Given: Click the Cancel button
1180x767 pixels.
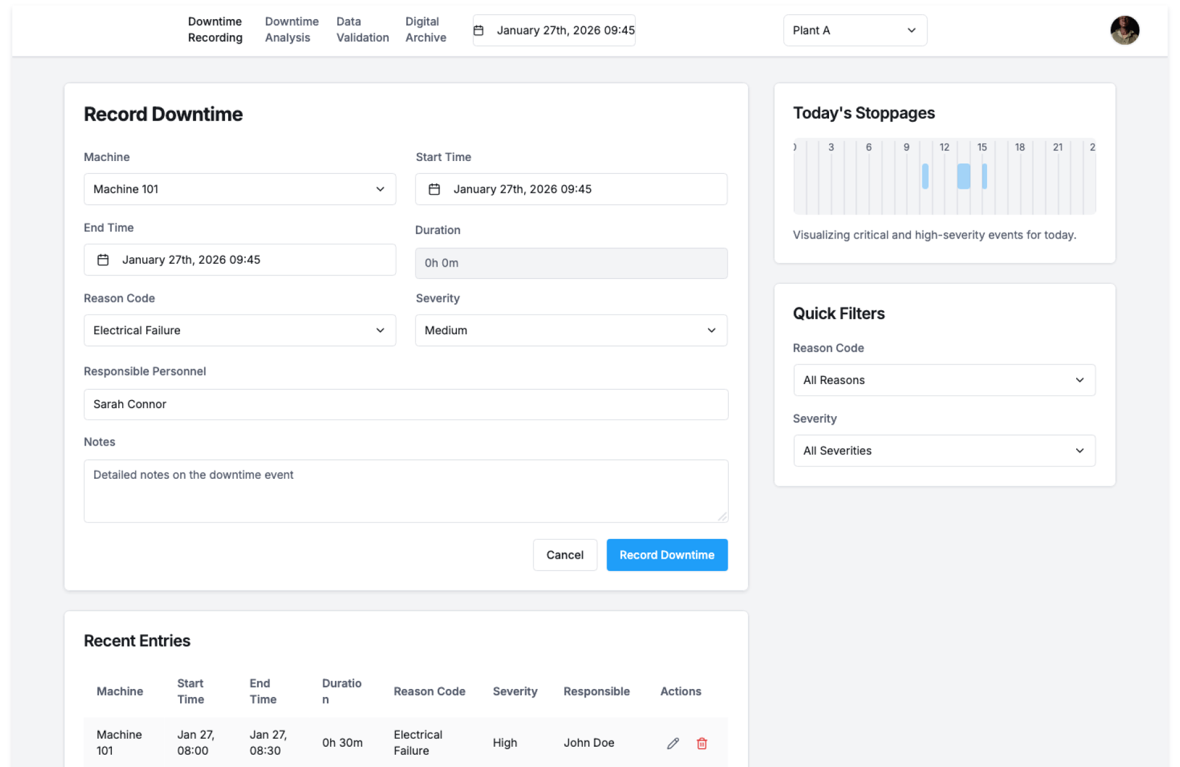Looking at the screenshot, I should [x=564, y=555].
